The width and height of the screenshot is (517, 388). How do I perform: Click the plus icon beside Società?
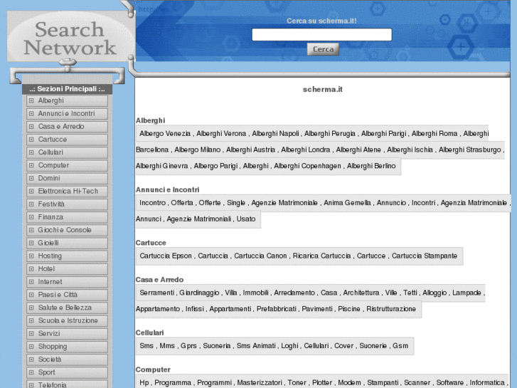[31, 360]
